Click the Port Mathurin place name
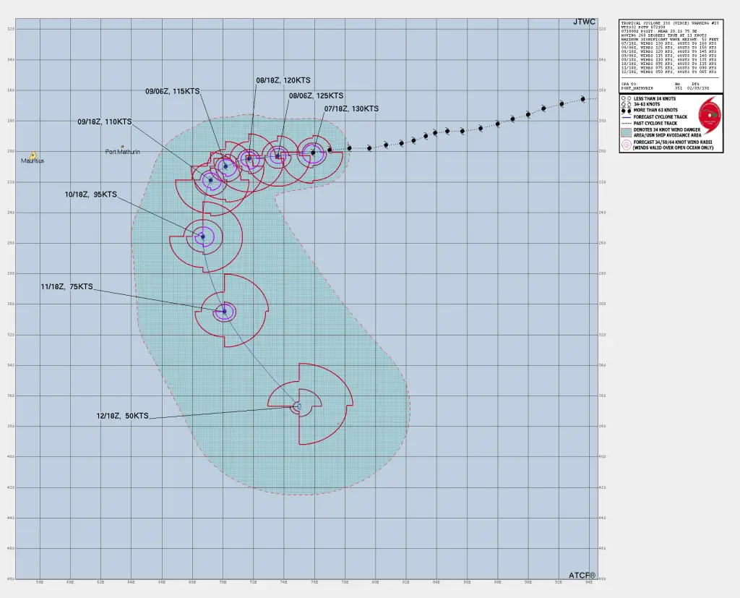The image size is (740, 598). (x=124, y=151)
